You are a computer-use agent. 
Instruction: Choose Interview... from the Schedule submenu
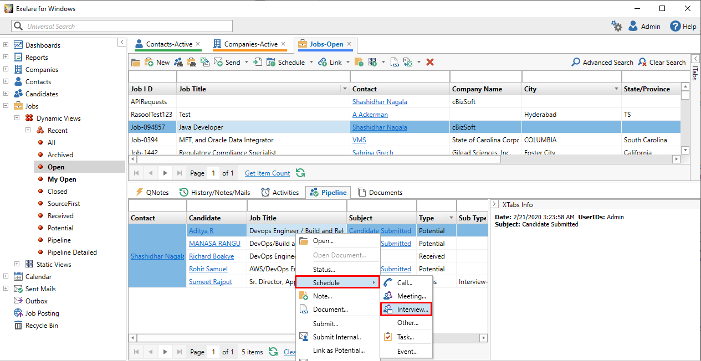tap(406, 310)
